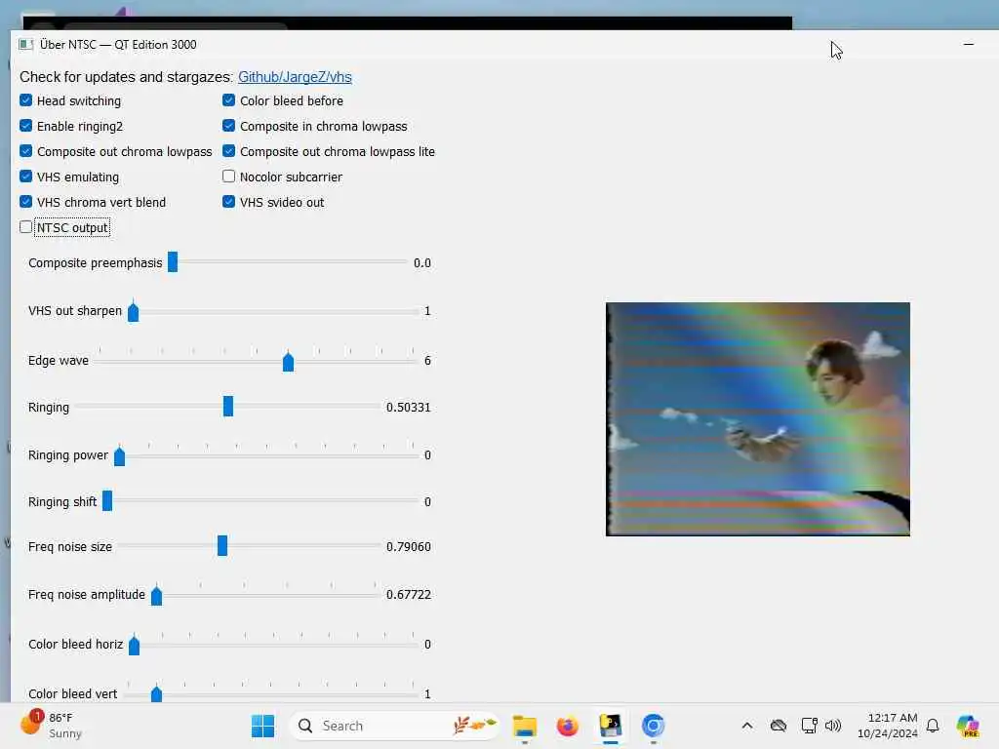Open the clock showing 12:17 AM
Screen dimensions: 999x749
888,726
